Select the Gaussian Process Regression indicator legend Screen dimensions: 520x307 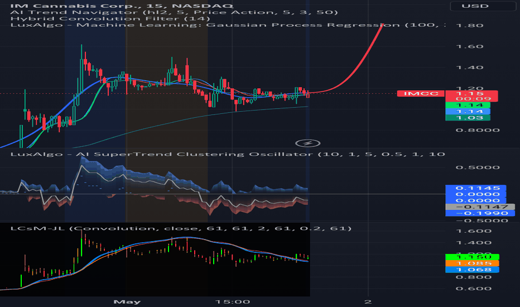click(x=228, y=25)
